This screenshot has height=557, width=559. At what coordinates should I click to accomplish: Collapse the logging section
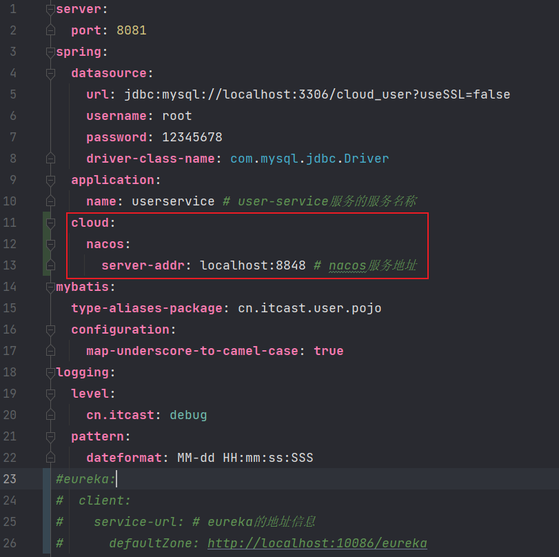50,372
